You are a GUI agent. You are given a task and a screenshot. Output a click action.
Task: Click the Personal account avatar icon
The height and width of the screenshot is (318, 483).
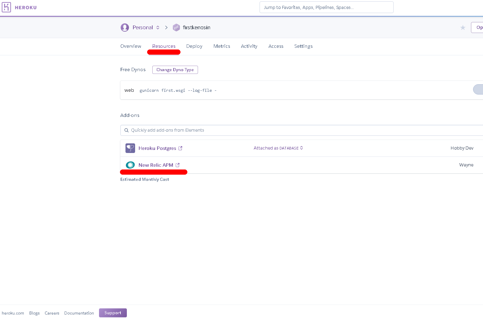pos(125,28)
